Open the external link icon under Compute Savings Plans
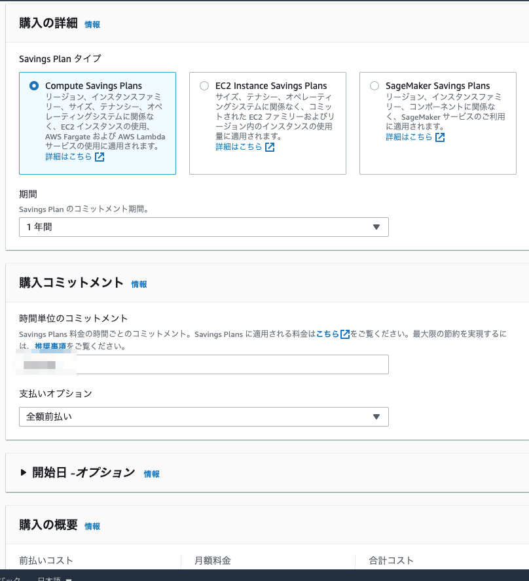 pos(100,157)
